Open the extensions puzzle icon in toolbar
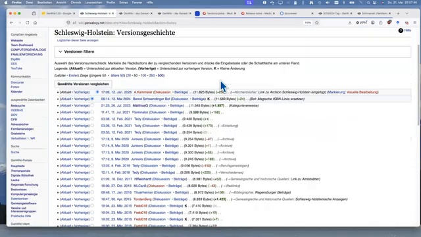This screenshot has height=237, width=421. coord(381,23)
